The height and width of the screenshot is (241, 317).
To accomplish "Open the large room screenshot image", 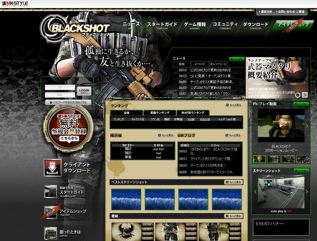I will coord(281,192).
